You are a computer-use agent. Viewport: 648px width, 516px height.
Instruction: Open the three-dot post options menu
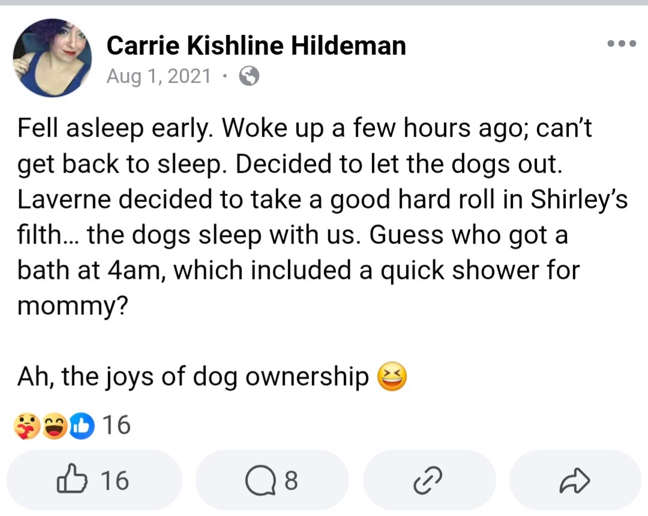tap(621, 43)
